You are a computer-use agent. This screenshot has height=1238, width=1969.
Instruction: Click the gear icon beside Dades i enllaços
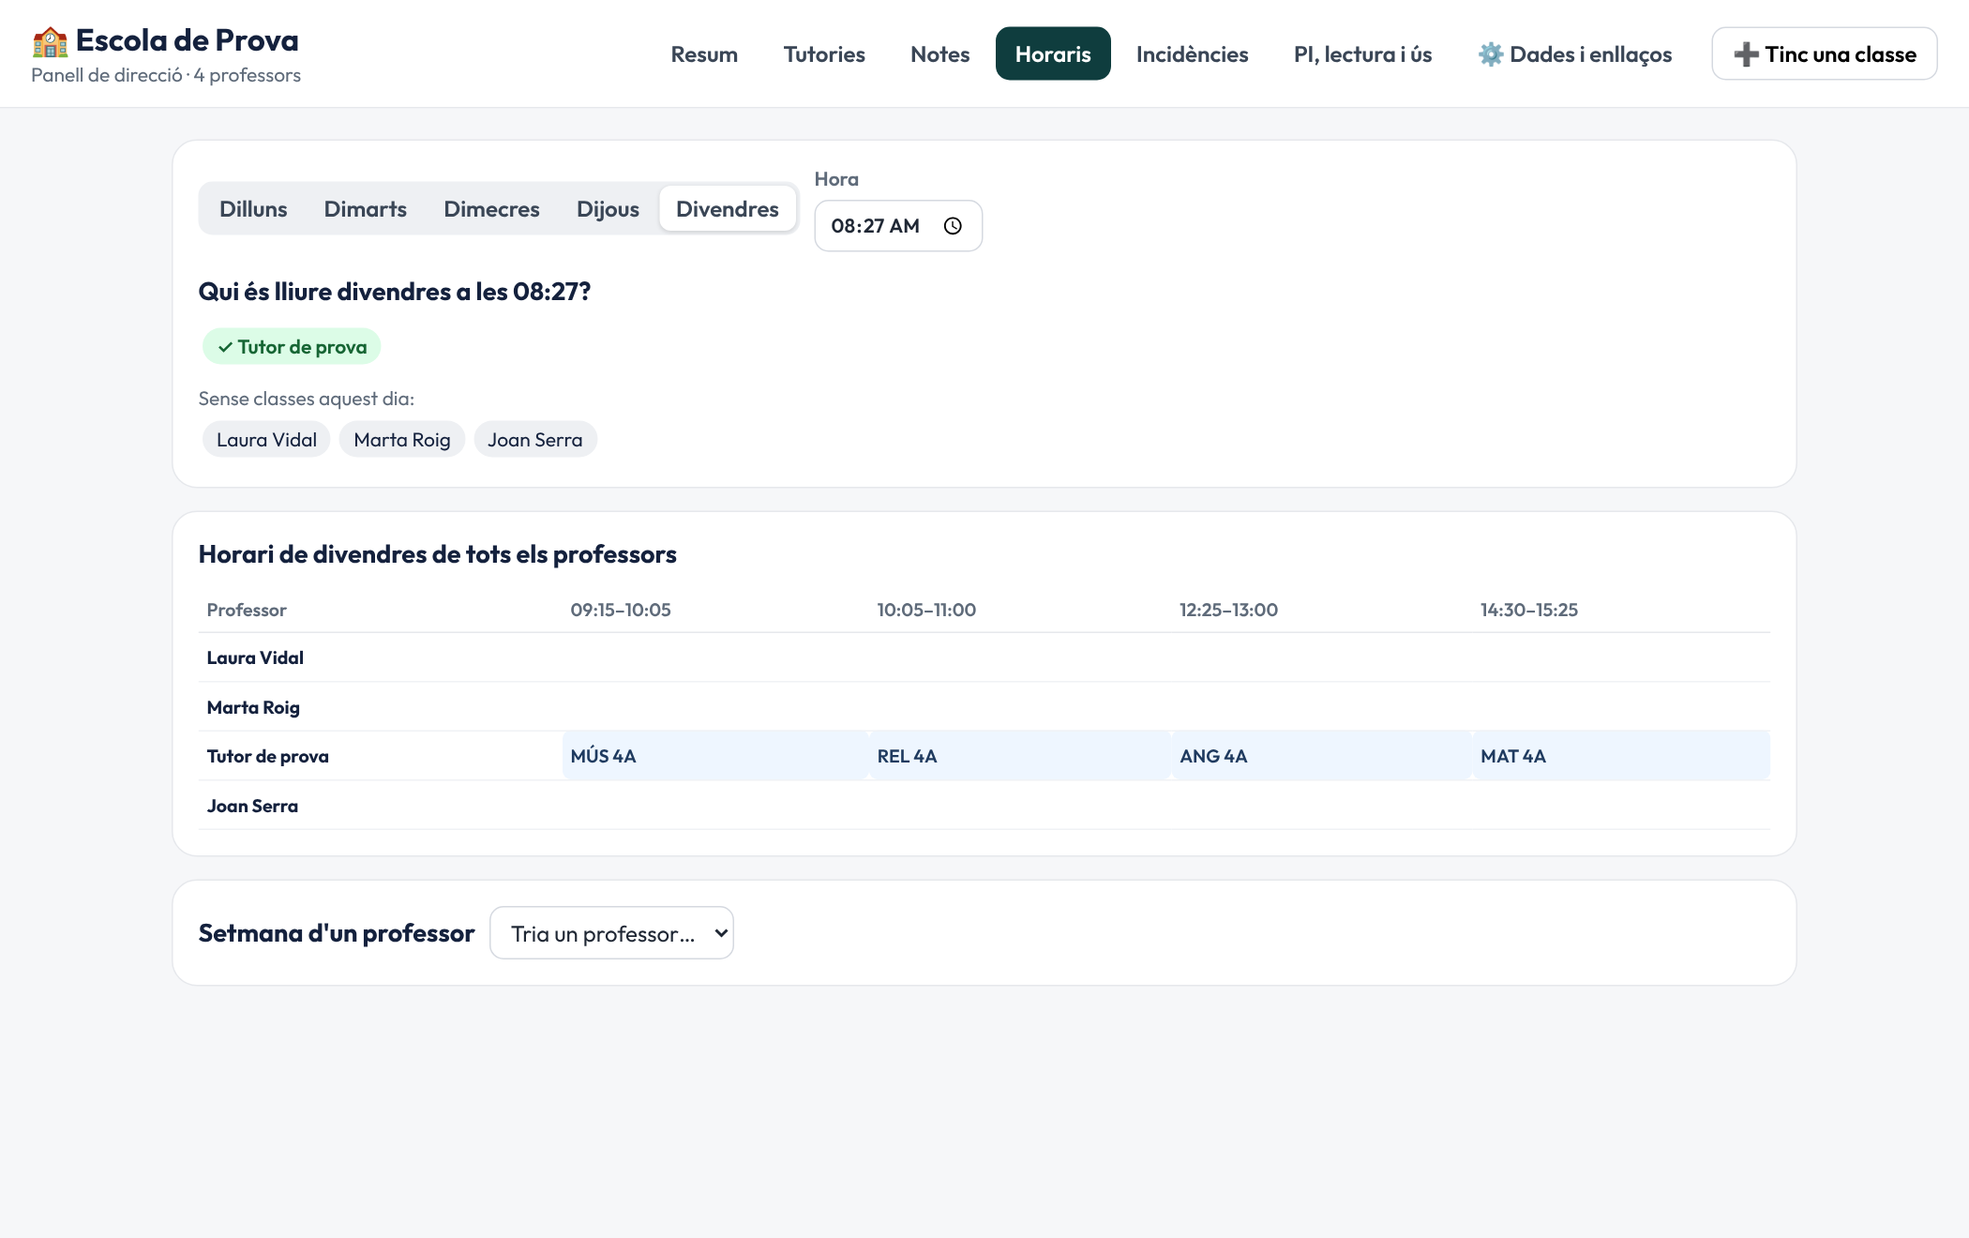[1491, 54]
